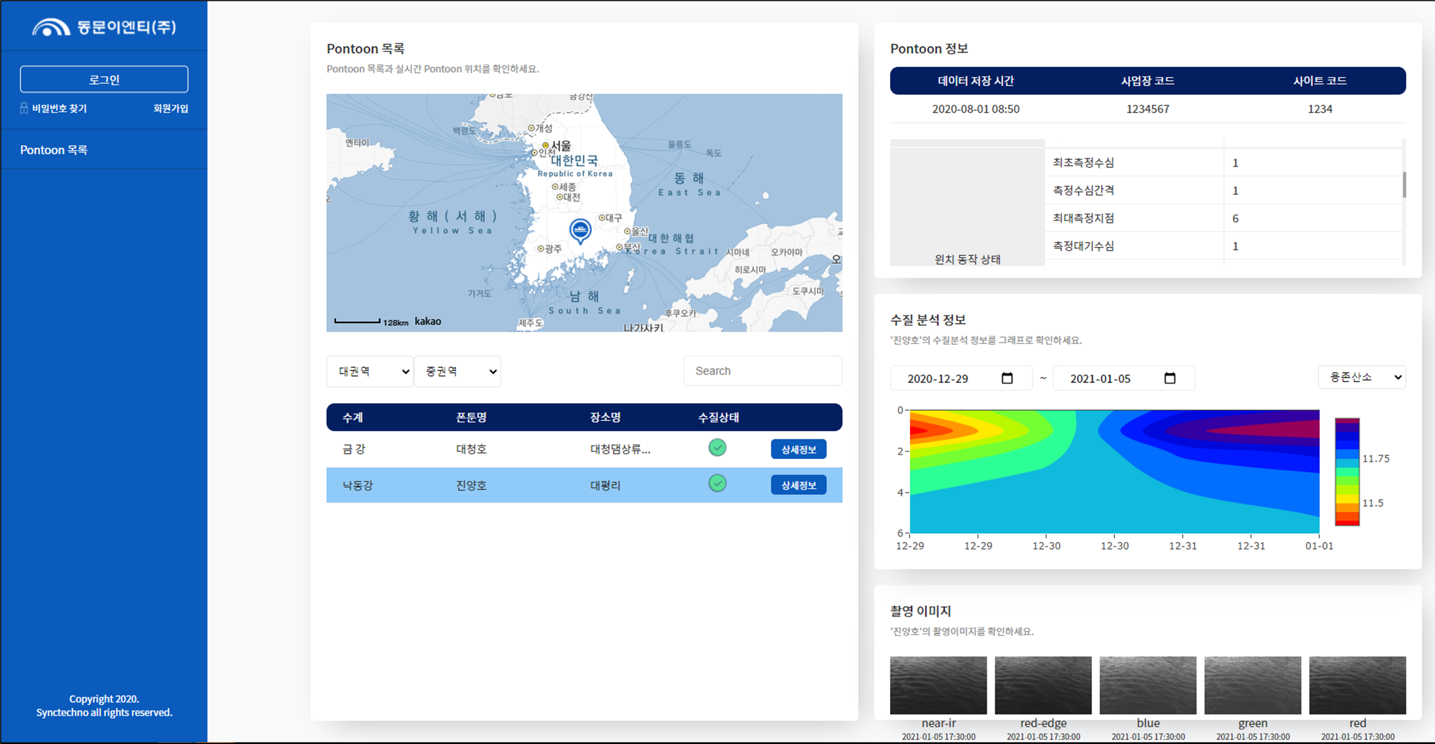The width and height of the screenshot is (1435, 744).
Task: Click the contour chart color scale bar
Action: [1347, 472]
